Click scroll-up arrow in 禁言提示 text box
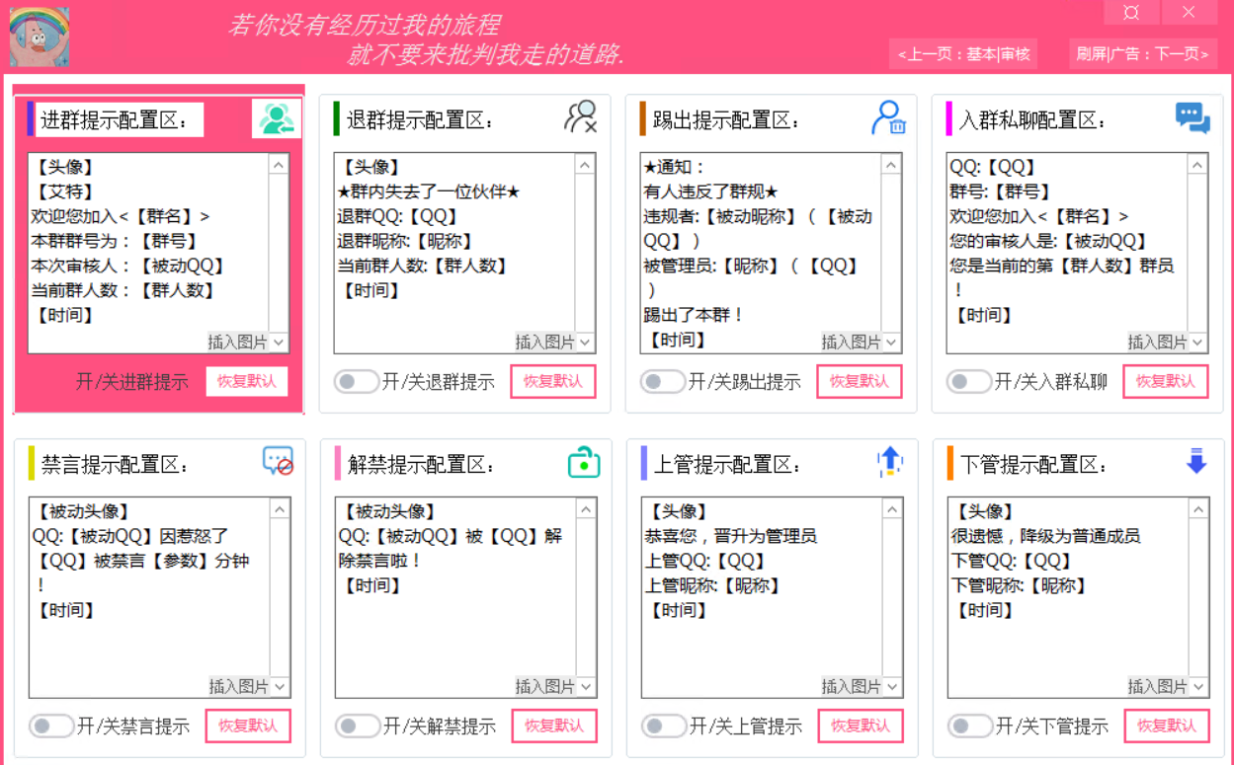The image size is (1234, 765). (280, 509)
